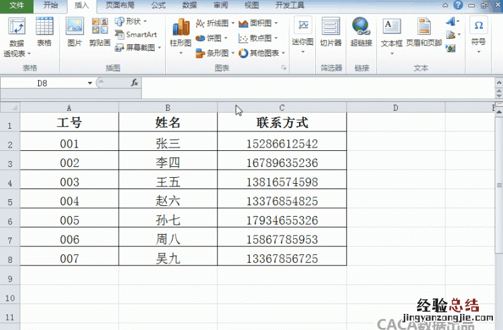The width and height of the screenshot is (503, 330).
Task: Open the Clip Art (剪贴画) tool
Action: (99, 31)
